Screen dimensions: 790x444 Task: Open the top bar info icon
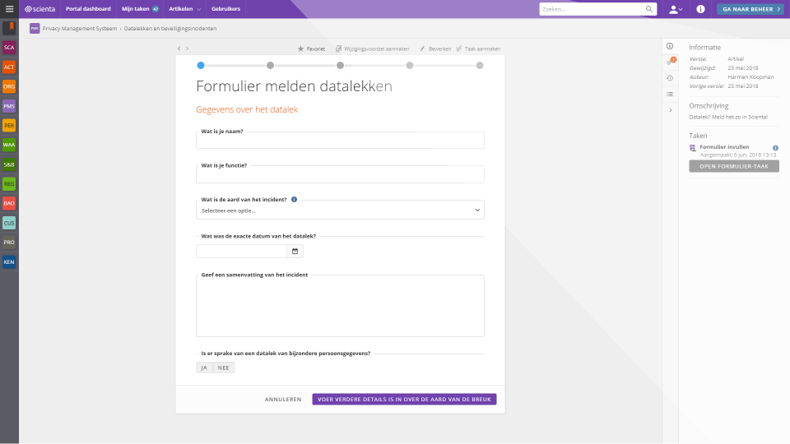click(x=700, y=9)
